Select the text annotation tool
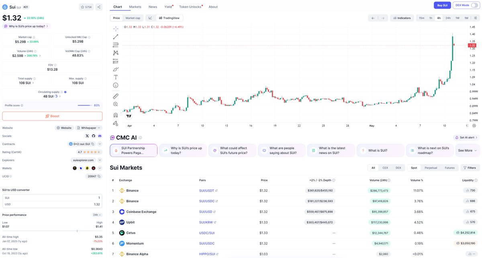Image resolution: width=482 pixels, height=258 pixels. 116,77
